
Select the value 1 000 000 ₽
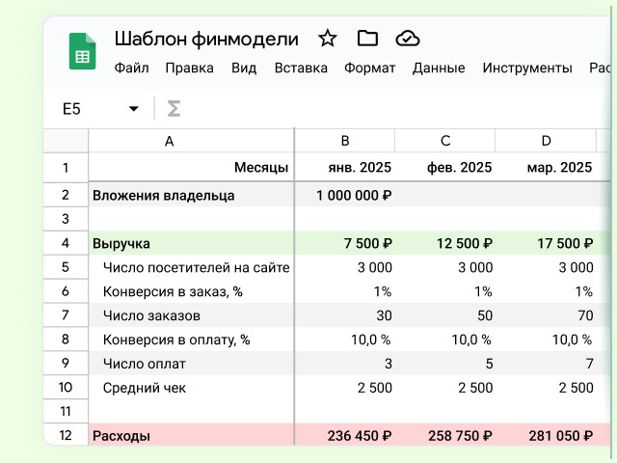[x=345, y=195]
